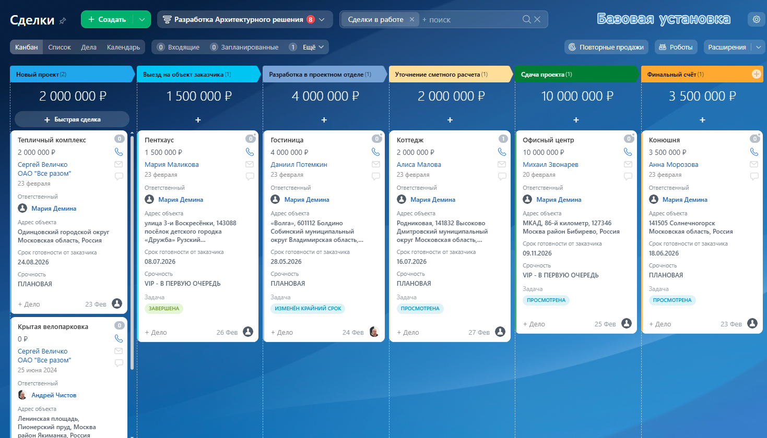
Task: Open settings gear in top right corner
Action: [756, 19]
